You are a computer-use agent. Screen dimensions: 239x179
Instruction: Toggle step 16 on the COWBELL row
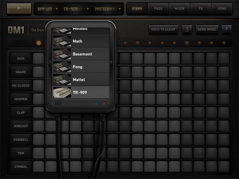(224, 140)
